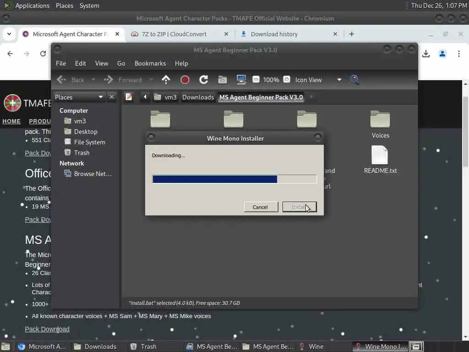Reload the folder with the refresh icon
Viewport: 469px width, 352px height.
coord(204,80)
